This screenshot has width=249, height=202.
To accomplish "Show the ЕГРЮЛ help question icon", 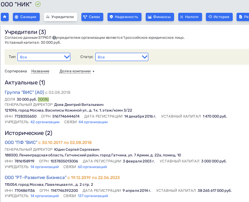I will tap(54, 38).
